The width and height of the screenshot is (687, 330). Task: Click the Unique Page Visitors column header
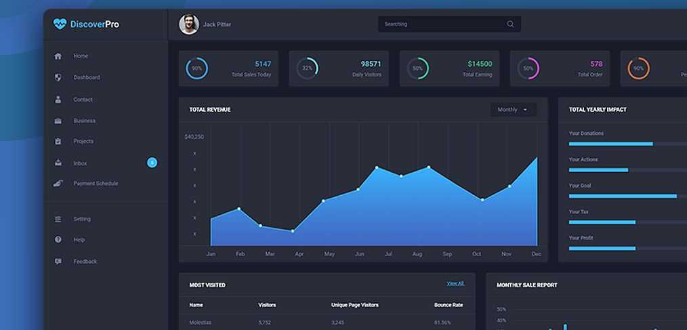click(355, 305)
